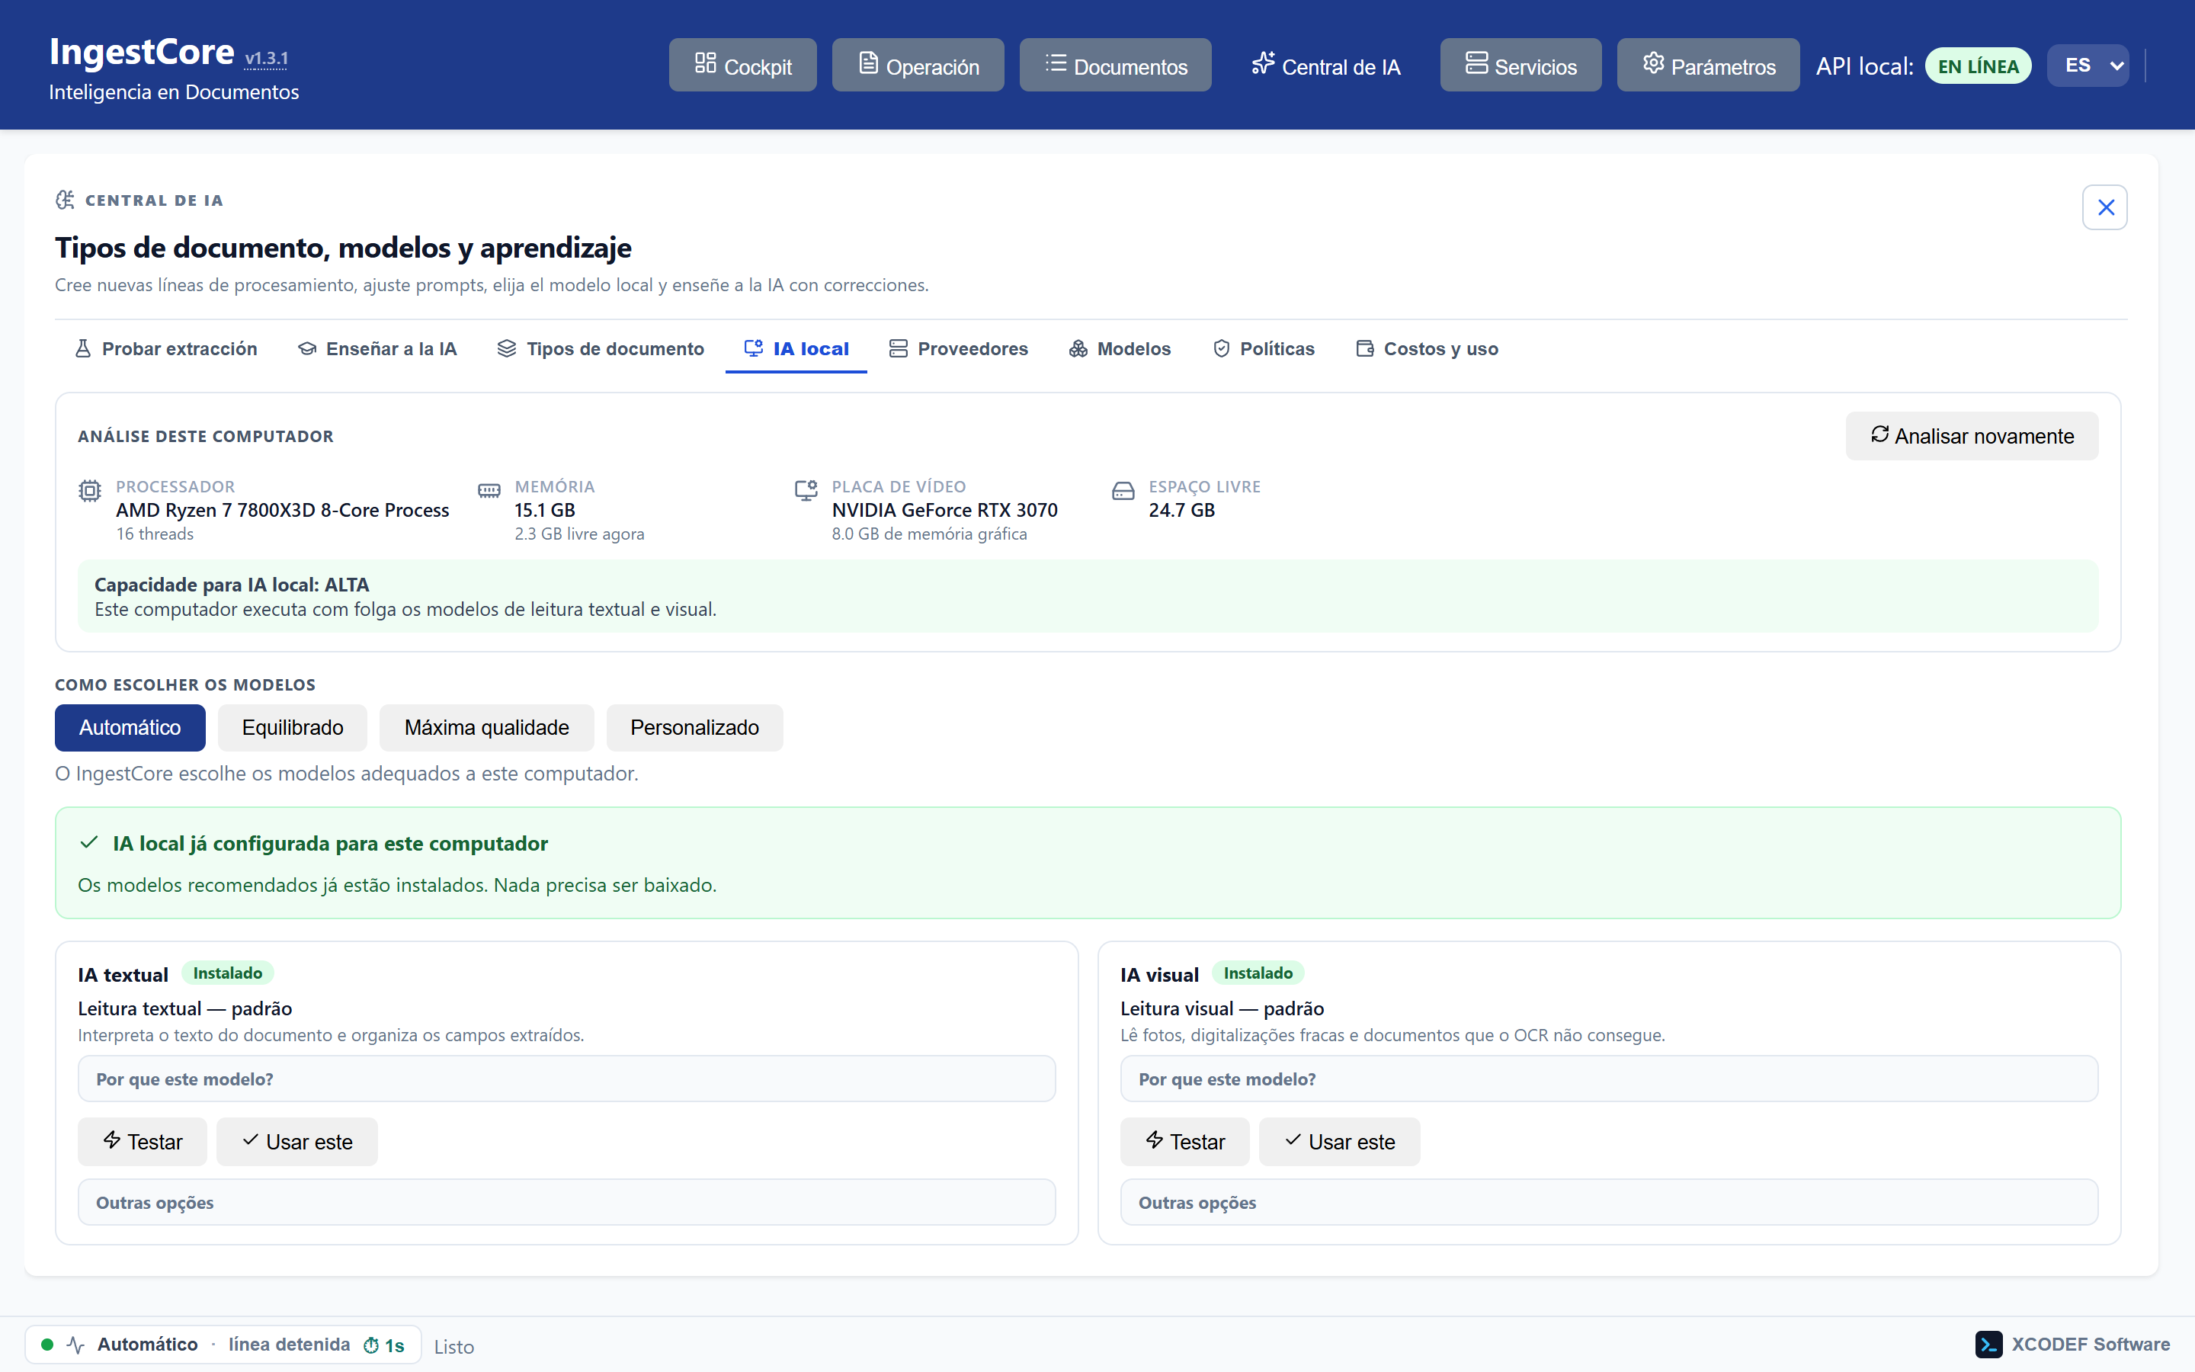Open the Documentos list
Image resolution: width=2195 pixels, height=1372 pixels.
(1116, 65)
